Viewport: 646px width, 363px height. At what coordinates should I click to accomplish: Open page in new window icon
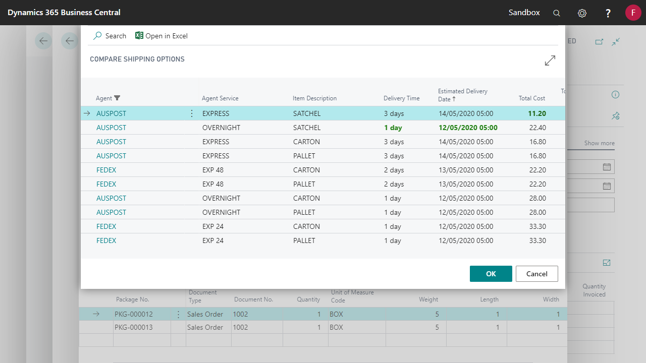click(599, 42)
